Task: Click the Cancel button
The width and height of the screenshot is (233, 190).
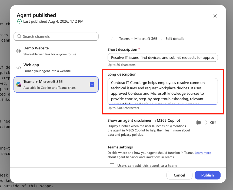Action: click(179, 175)
